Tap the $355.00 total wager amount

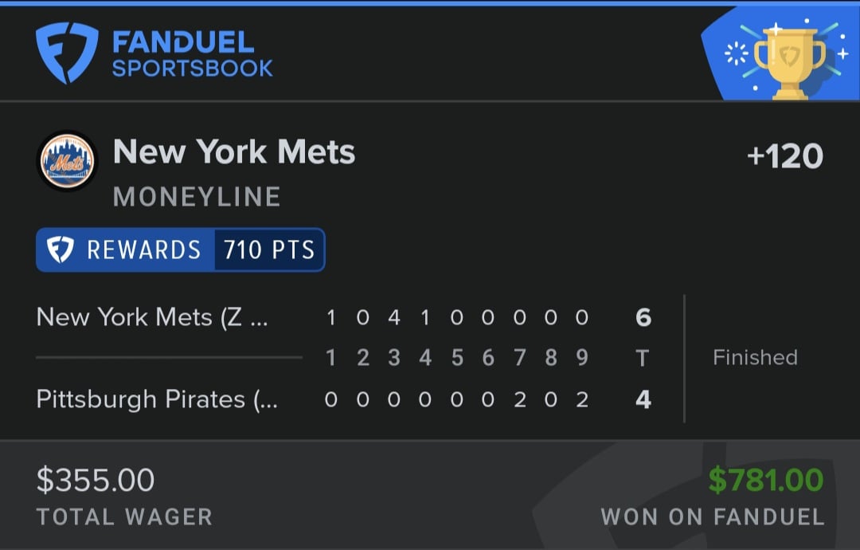[x=96, y=480]
